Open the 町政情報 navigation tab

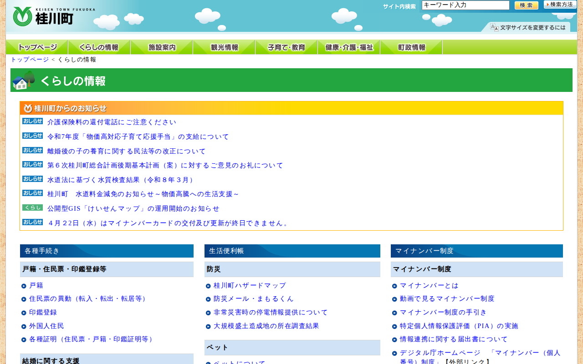point(411,47)
